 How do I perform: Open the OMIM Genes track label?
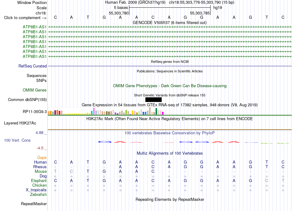35,90
